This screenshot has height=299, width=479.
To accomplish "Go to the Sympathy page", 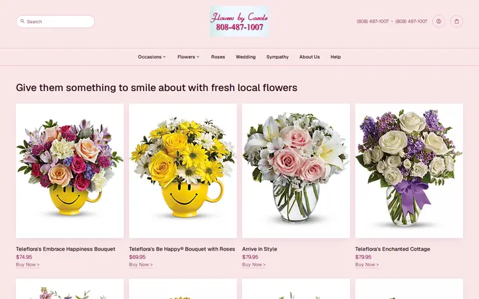I will click(x=277, y=56).
